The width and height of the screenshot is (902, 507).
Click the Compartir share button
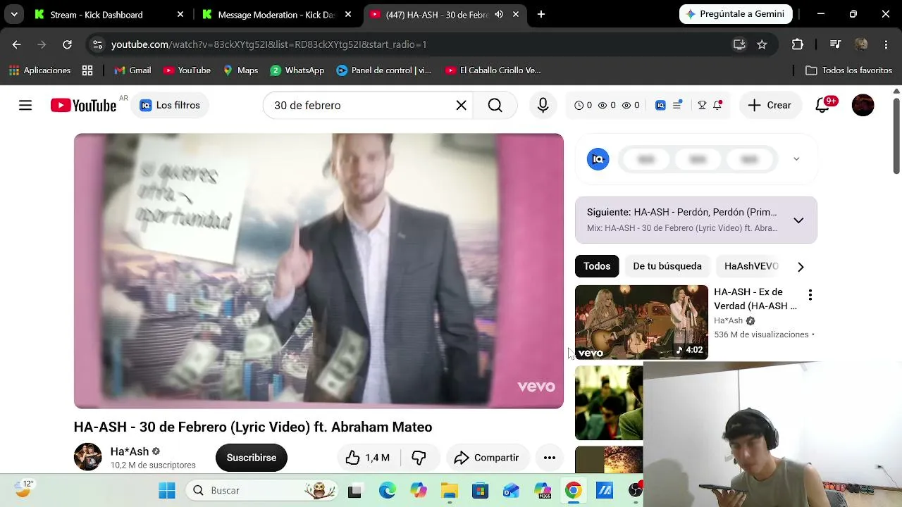coord(486,458)
